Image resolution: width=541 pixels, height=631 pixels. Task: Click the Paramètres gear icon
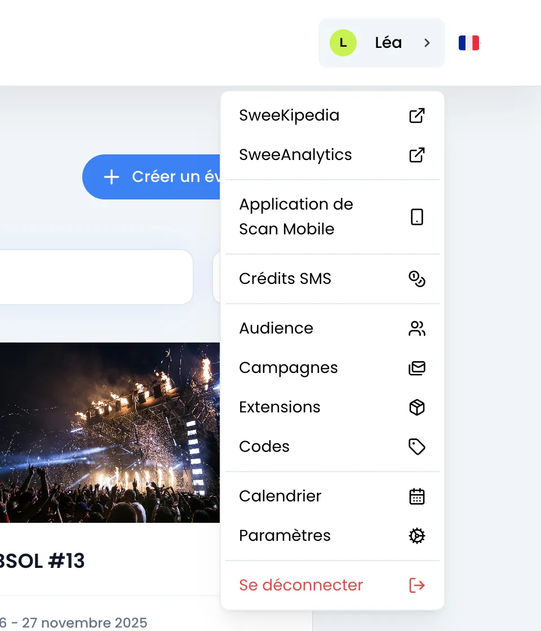416,536
